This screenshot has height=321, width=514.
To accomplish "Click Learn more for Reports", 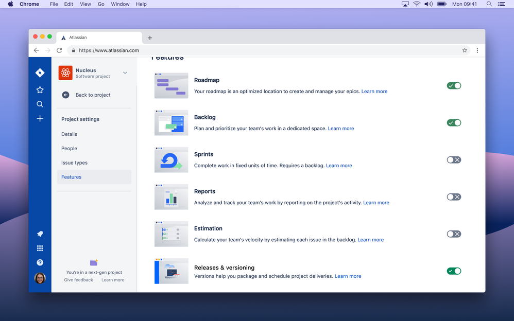I will point(376,203).
